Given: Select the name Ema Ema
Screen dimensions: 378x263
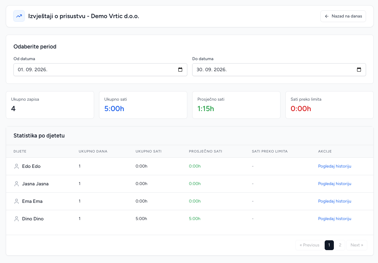Looking at the screenshot, I should click(32, 201).
